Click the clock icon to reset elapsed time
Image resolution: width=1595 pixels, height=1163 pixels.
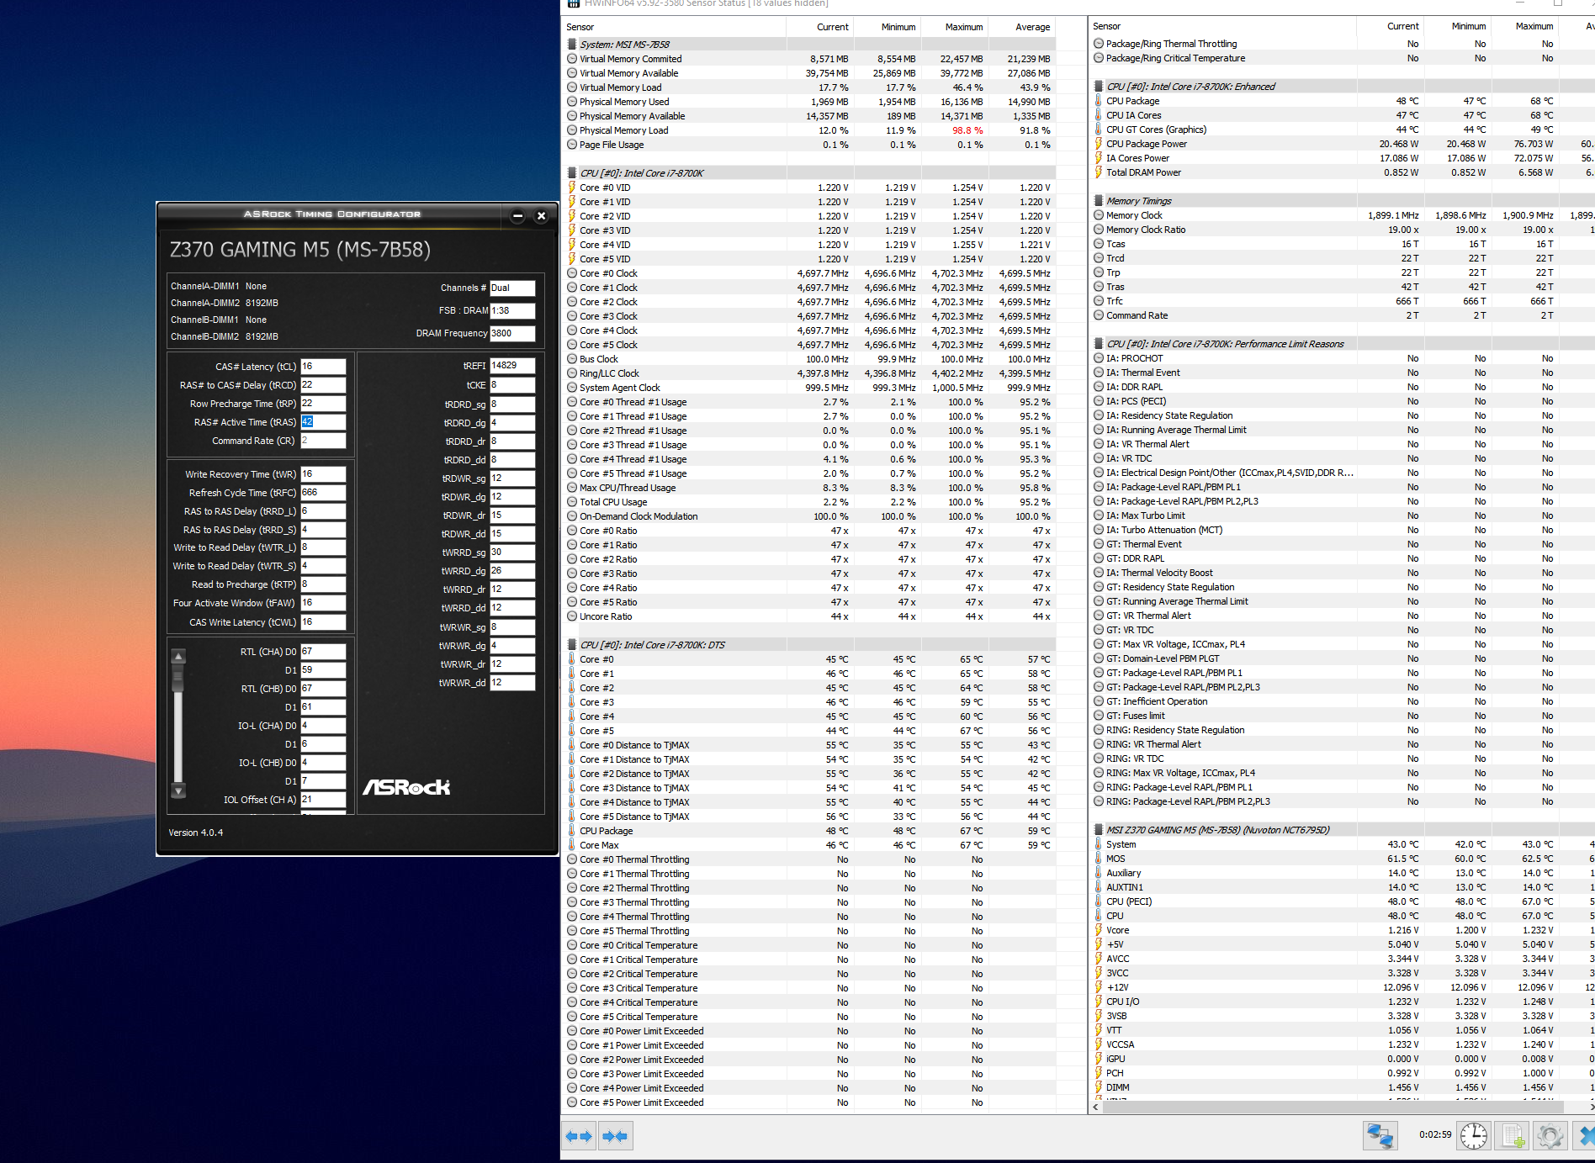point(1474,1135)
